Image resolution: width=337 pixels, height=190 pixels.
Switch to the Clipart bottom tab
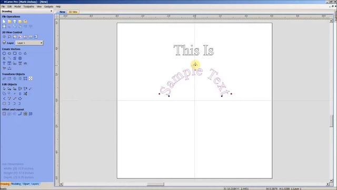click(26, 184)
